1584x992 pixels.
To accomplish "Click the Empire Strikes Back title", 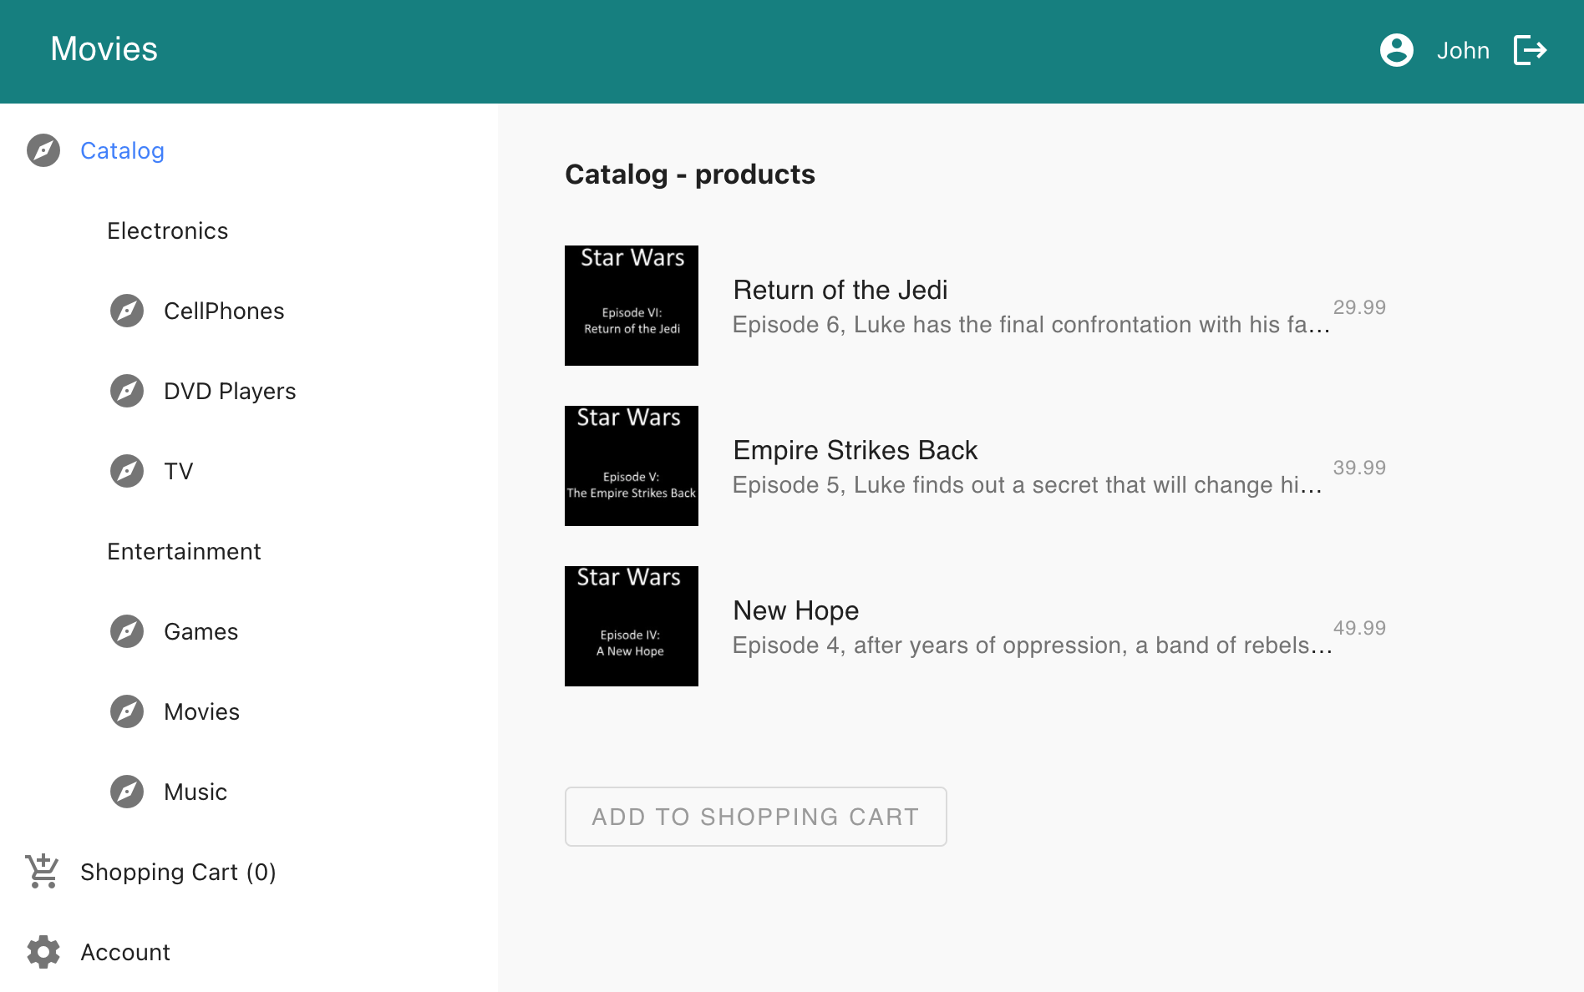I will click(x=855, y=450).
